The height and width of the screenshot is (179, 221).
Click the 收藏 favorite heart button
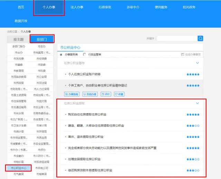tap(119, 94)
